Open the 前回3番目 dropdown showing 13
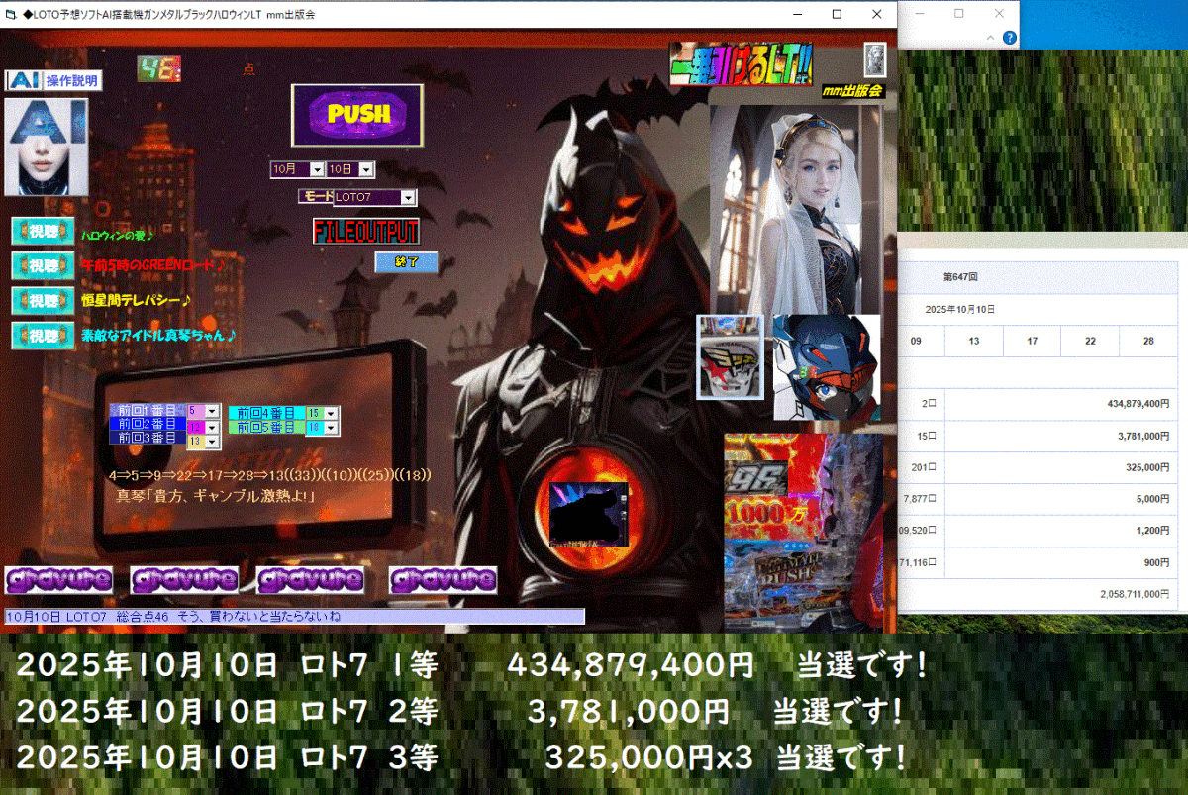Screen dimensions: 1188x795 211,442
